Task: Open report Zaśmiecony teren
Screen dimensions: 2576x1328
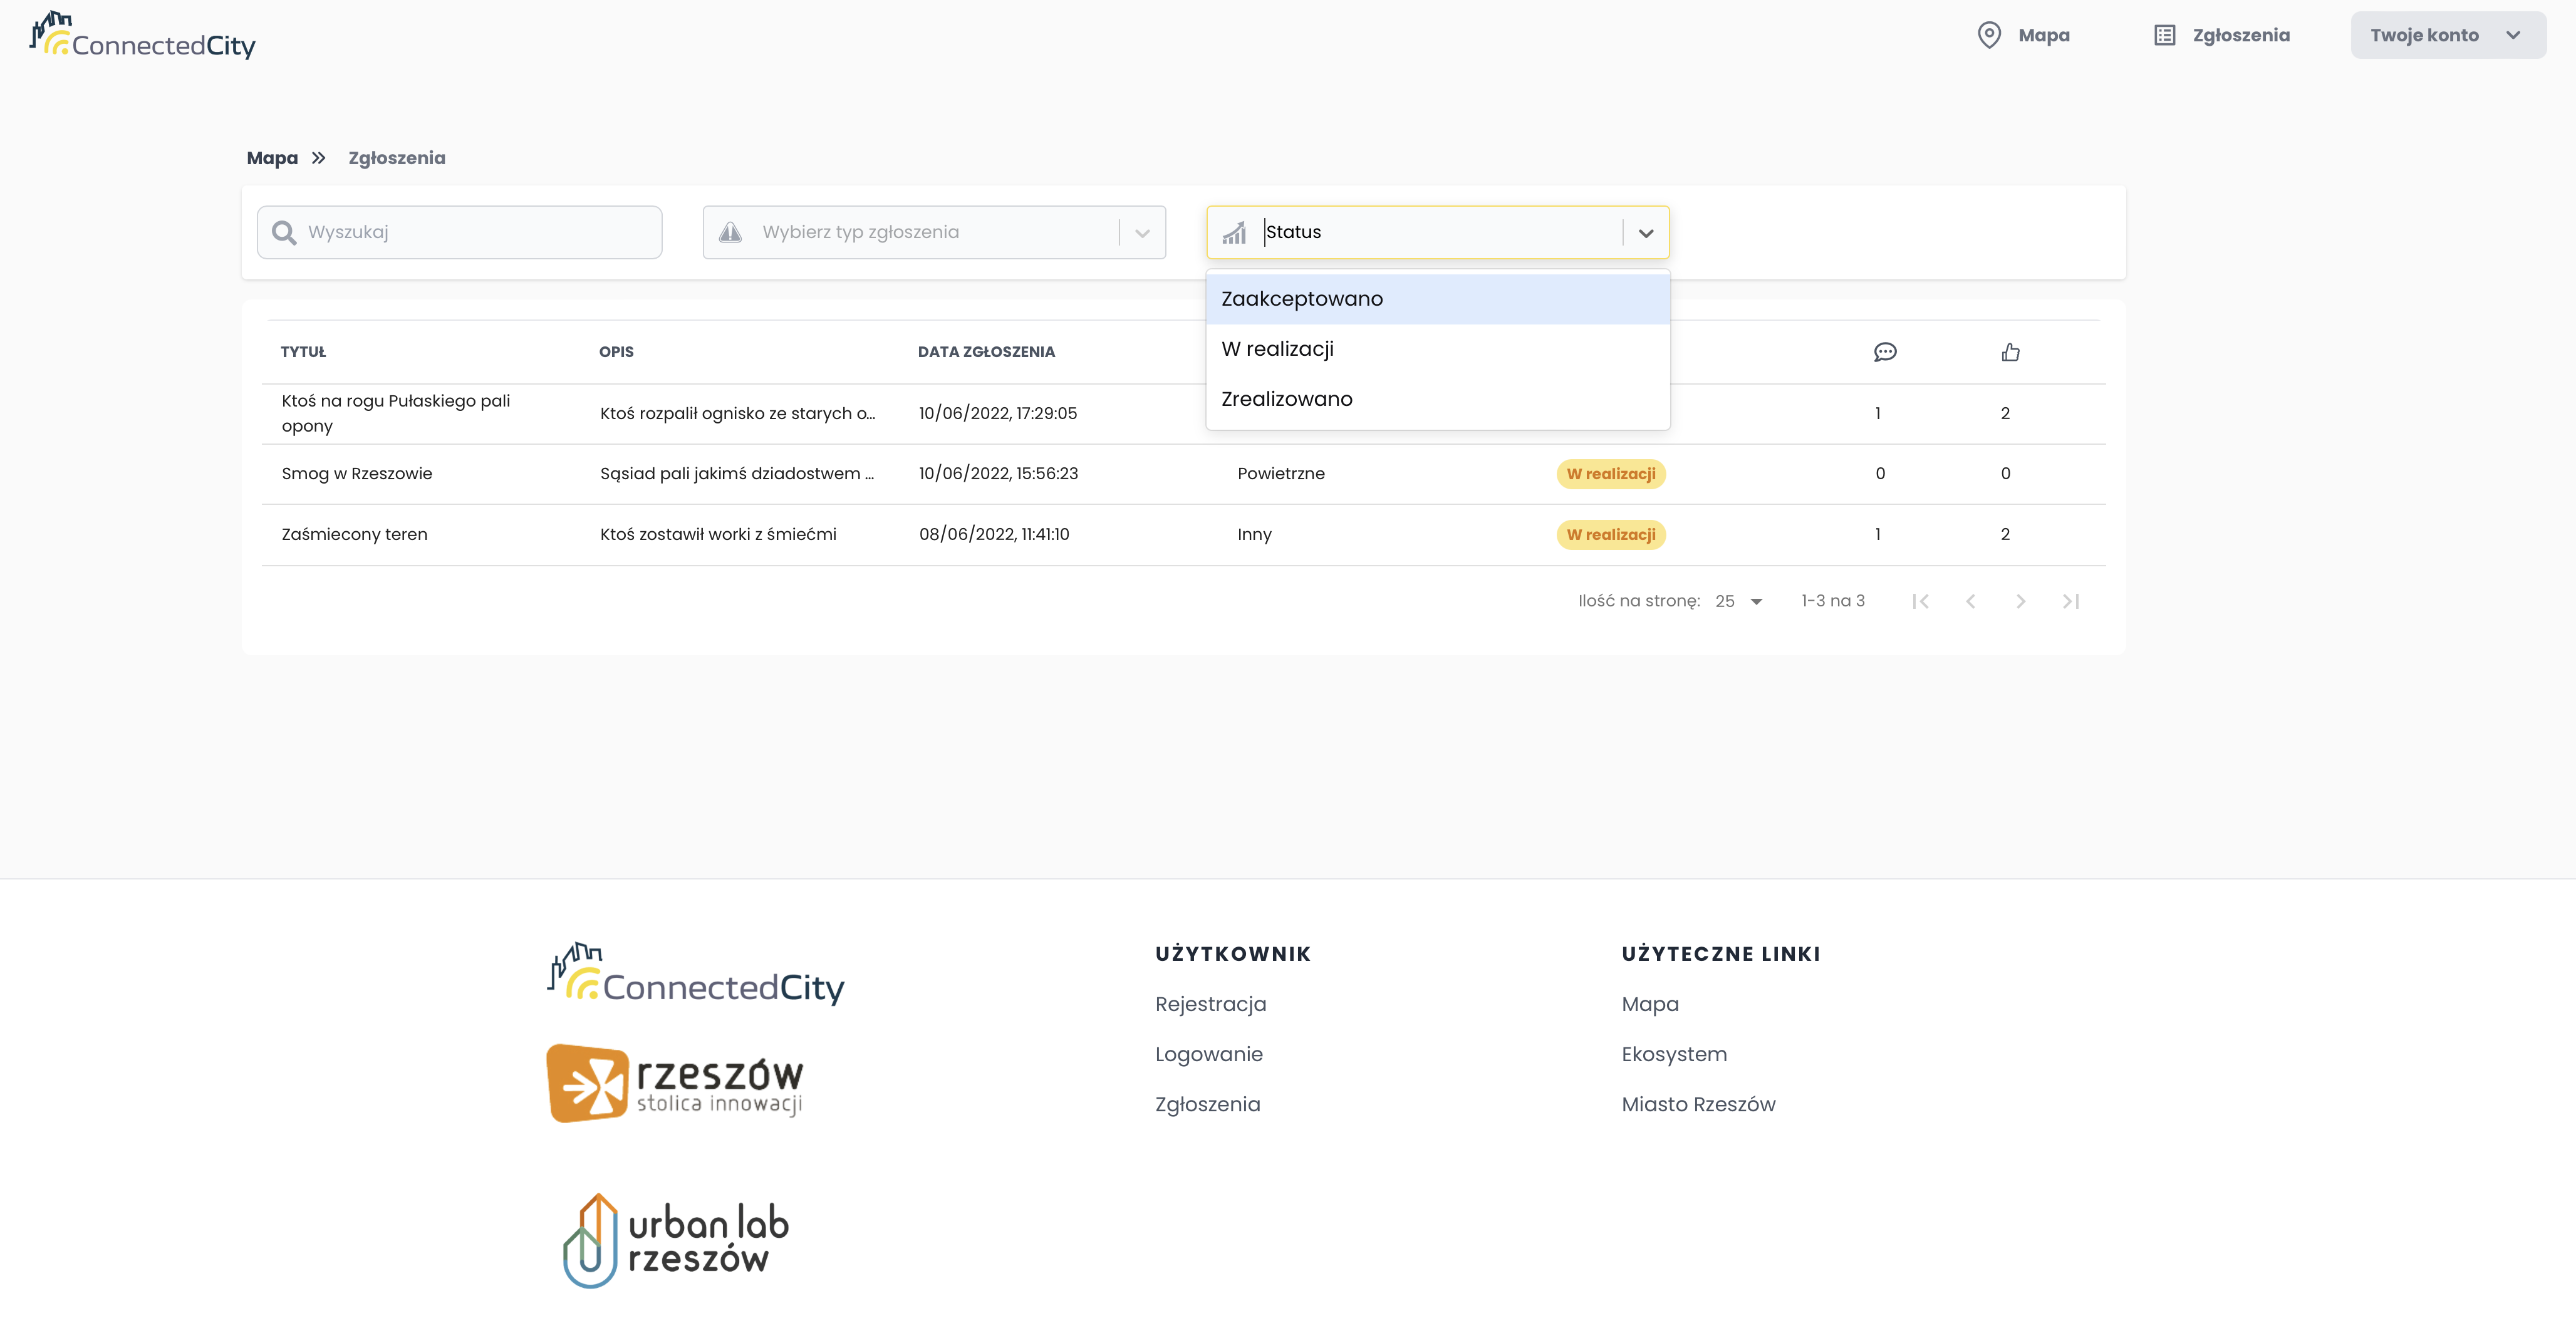Action: [x=354, y=535]
